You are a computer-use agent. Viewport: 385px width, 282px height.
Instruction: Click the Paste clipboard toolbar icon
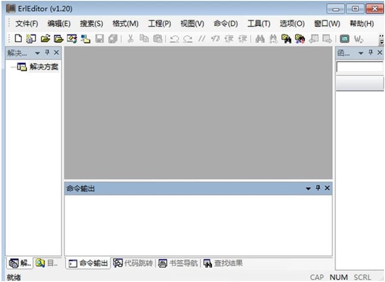156,39
